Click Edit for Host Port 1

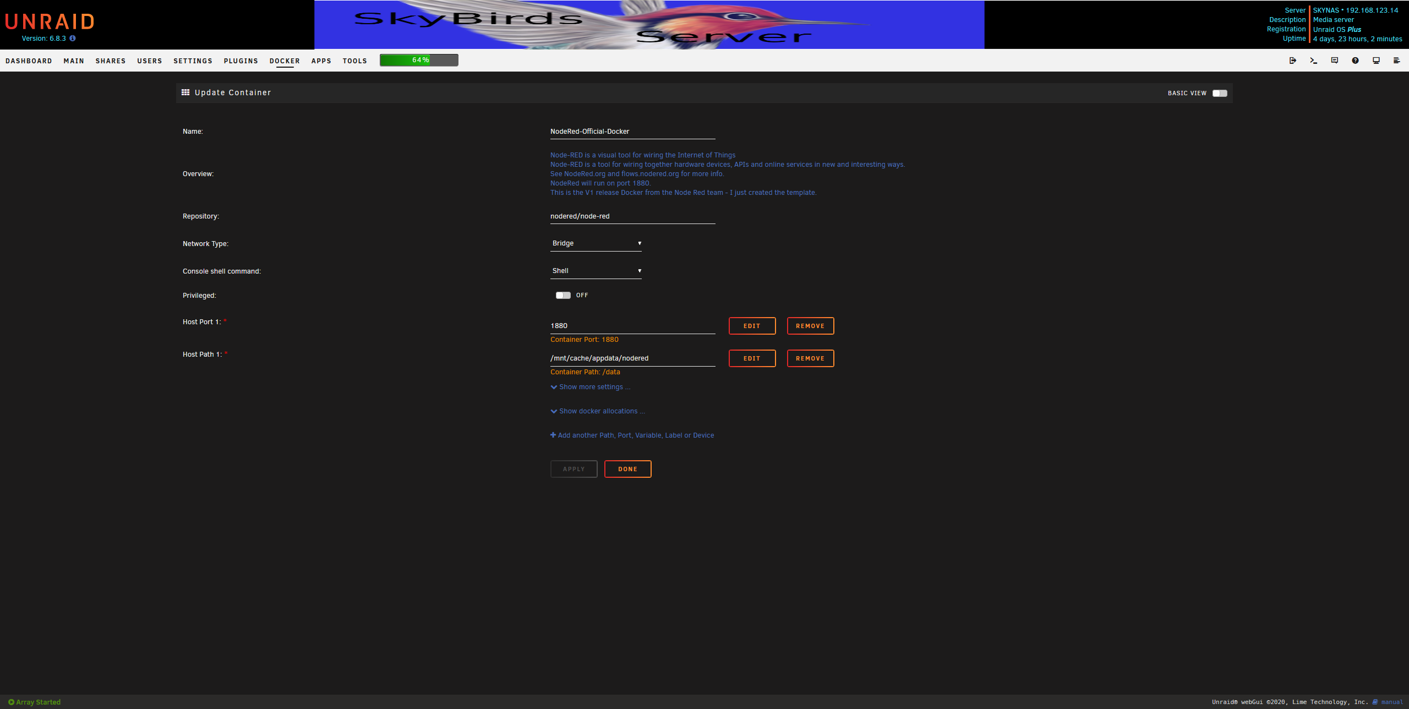(752, 326)
